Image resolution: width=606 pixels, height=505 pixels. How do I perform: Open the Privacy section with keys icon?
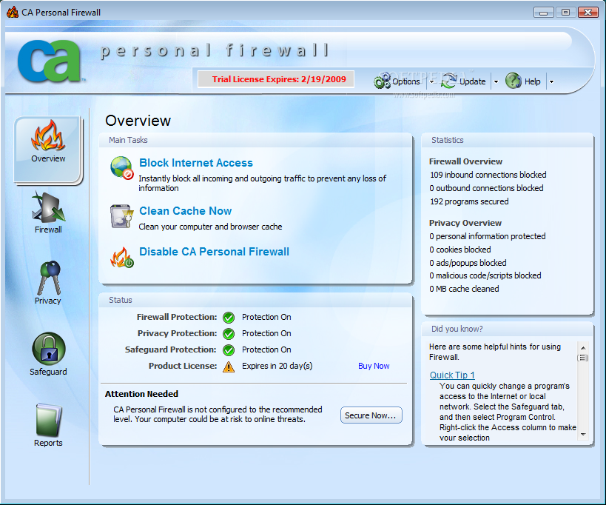pyautogui.click(x=48, y=283)
